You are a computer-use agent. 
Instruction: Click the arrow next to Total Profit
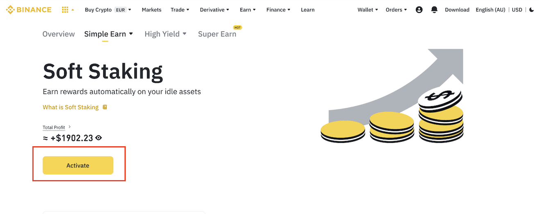coord(70,127)
